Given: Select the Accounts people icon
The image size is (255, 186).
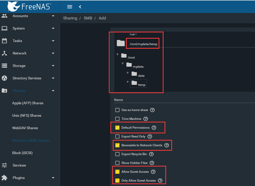Looking at the screenshot, I should pos(4,16).
